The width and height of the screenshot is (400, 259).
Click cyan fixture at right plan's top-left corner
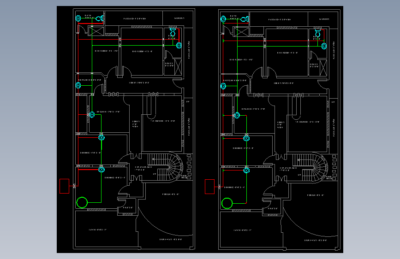click(x=223, y=19)
